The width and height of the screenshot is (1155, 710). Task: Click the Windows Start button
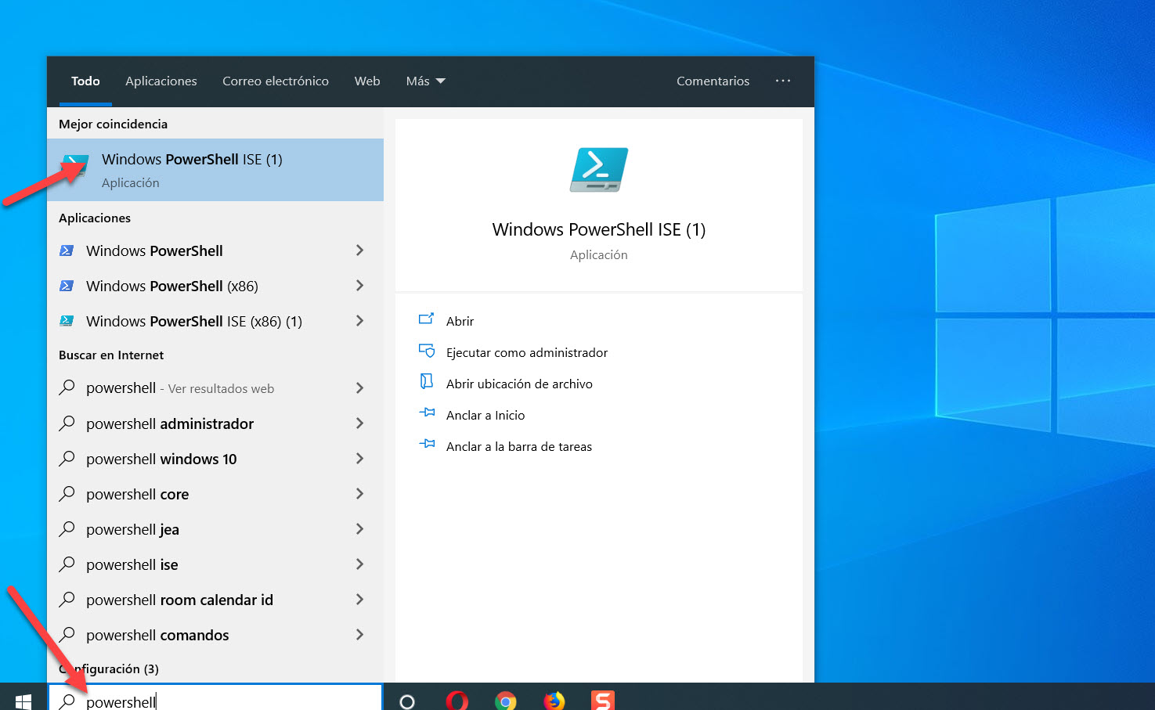(23, 700)
